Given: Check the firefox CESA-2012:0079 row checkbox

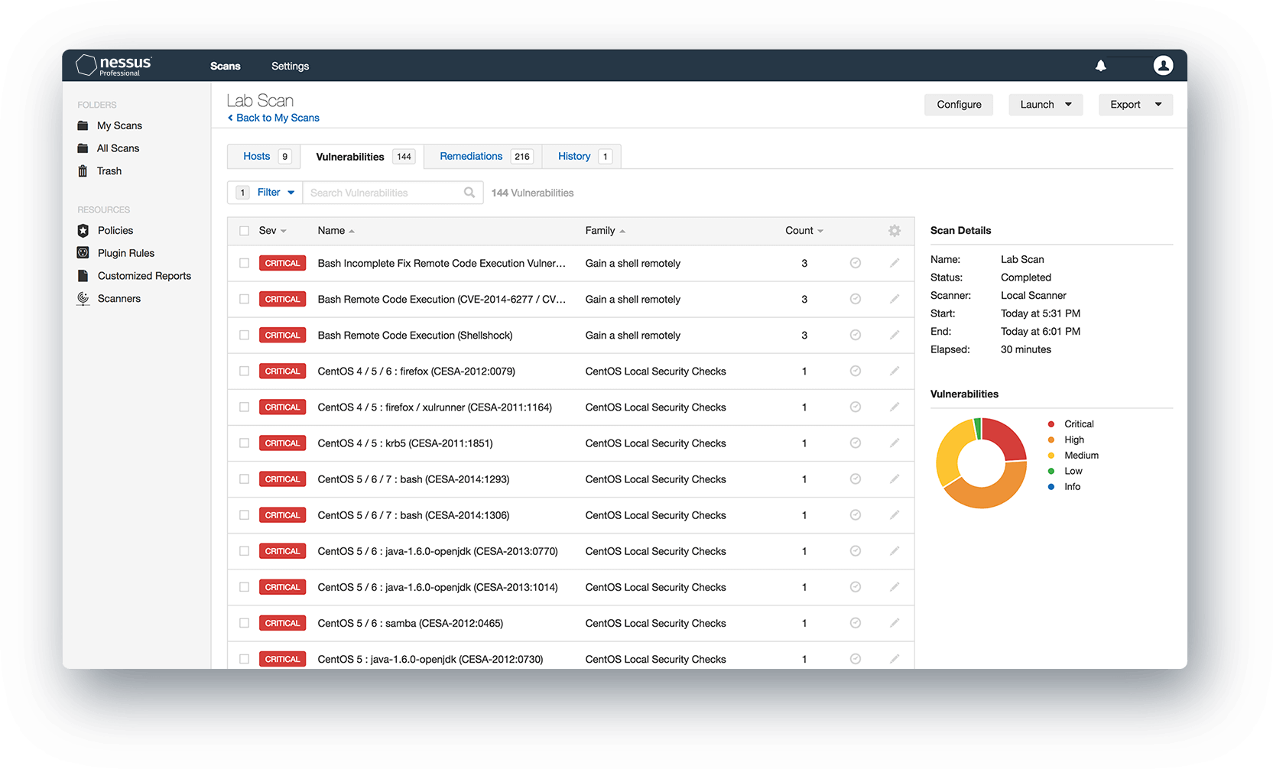Looking at the screenshot, I should (245, 371).
